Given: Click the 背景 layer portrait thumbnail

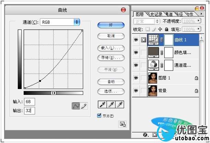Looking at the screenshot, I should tap(153, 91).
